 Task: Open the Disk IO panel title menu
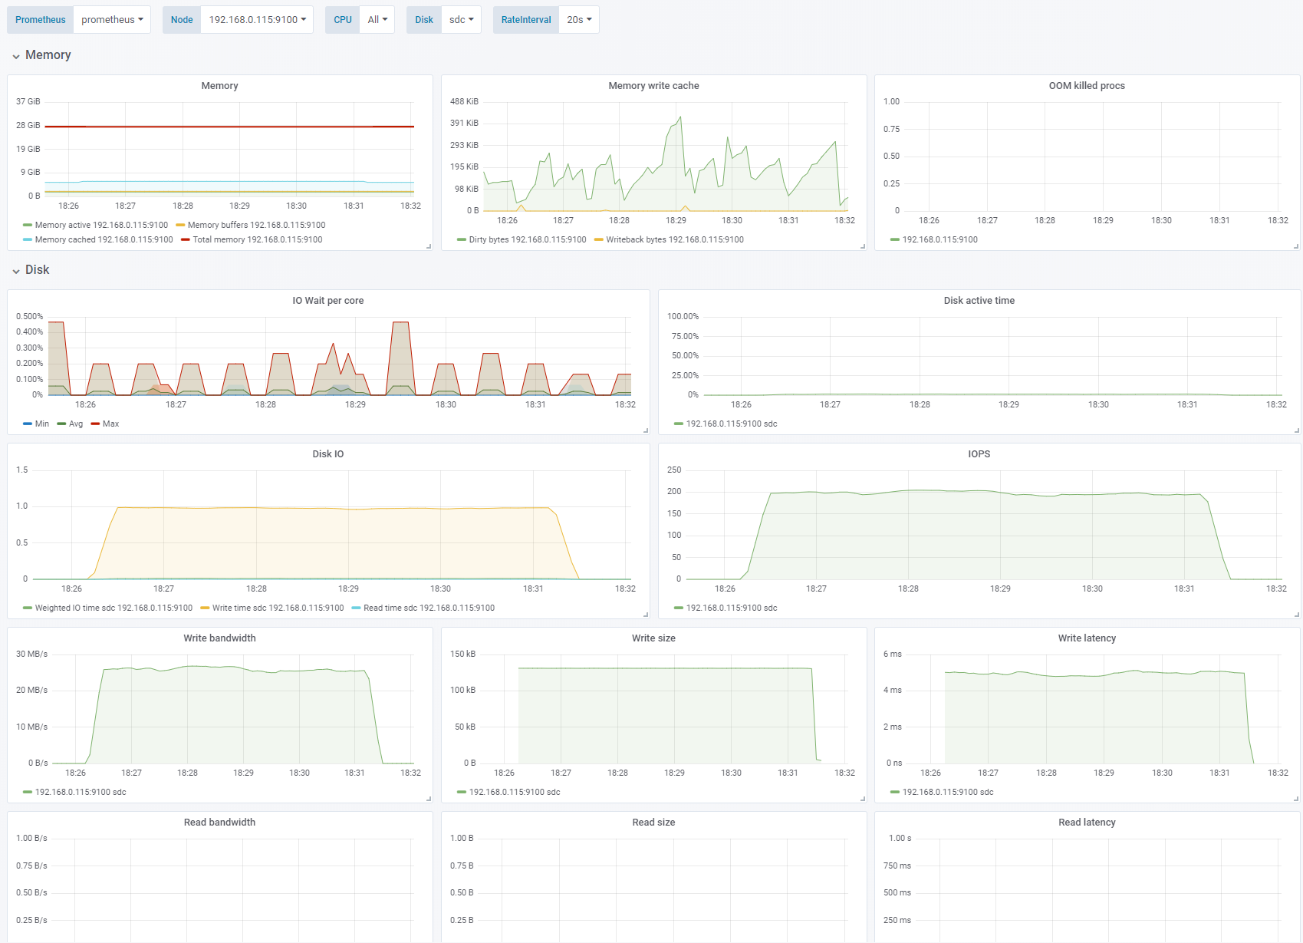pos(327,454)
